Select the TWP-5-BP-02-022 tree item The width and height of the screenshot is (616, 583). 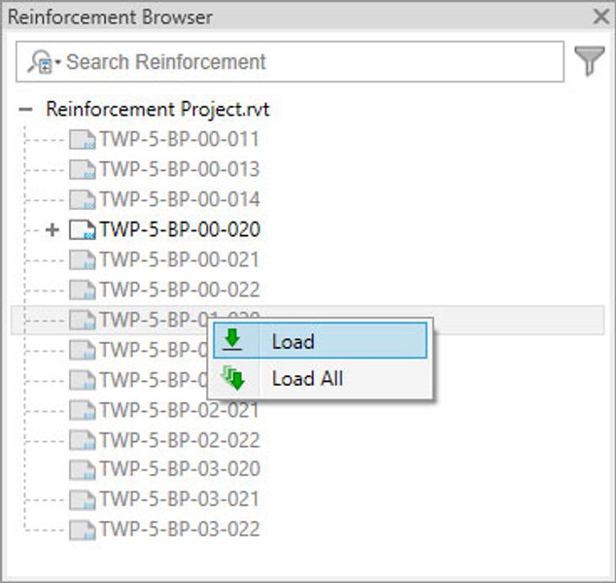pyautogui.click(x=179, y=440)
